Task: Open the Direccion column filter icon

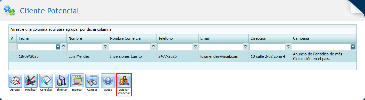Action: [x=288, y=47]
